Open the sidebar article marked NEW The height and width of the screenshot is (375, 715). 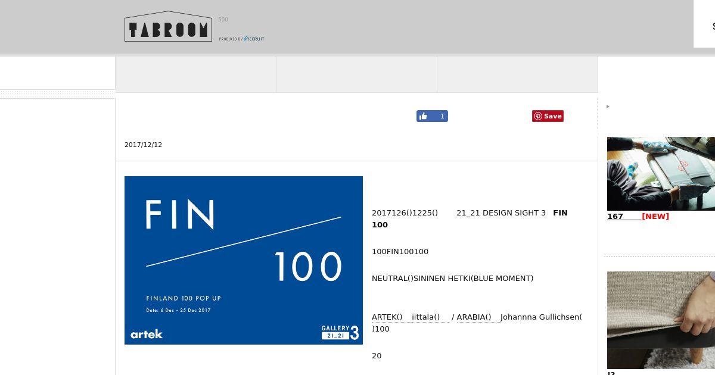coord(638,217)
